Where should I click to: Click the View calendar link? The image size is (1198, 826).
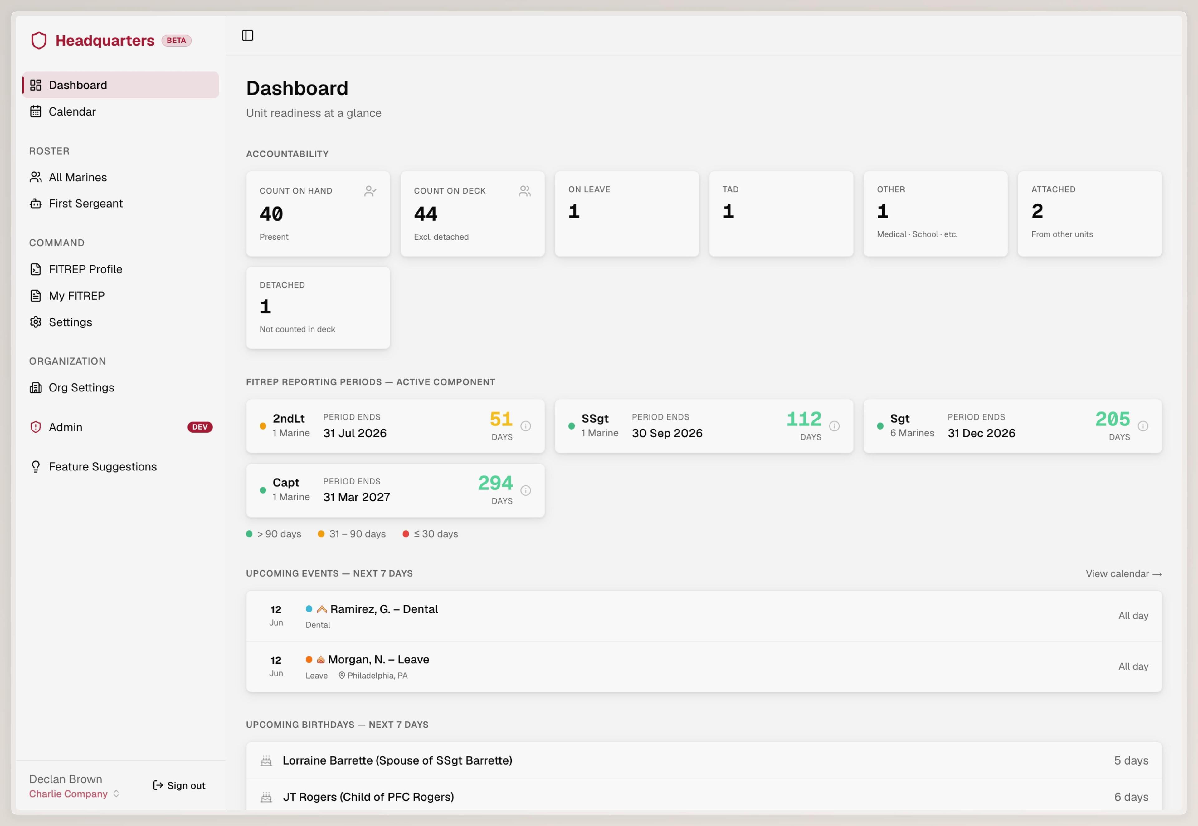tap(1123, 573)
